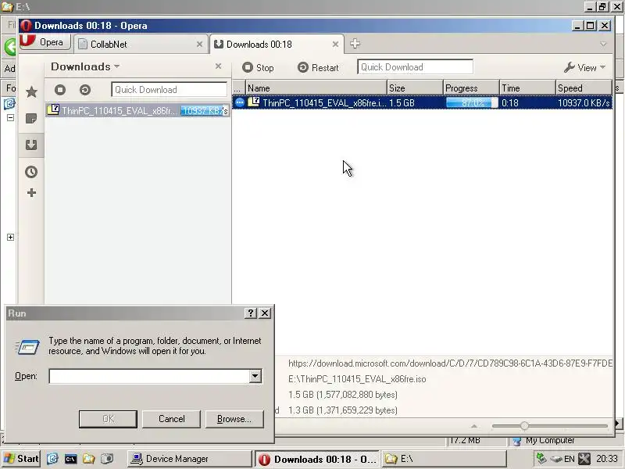Focus the Open text field in Run dialog

(149, 376)
